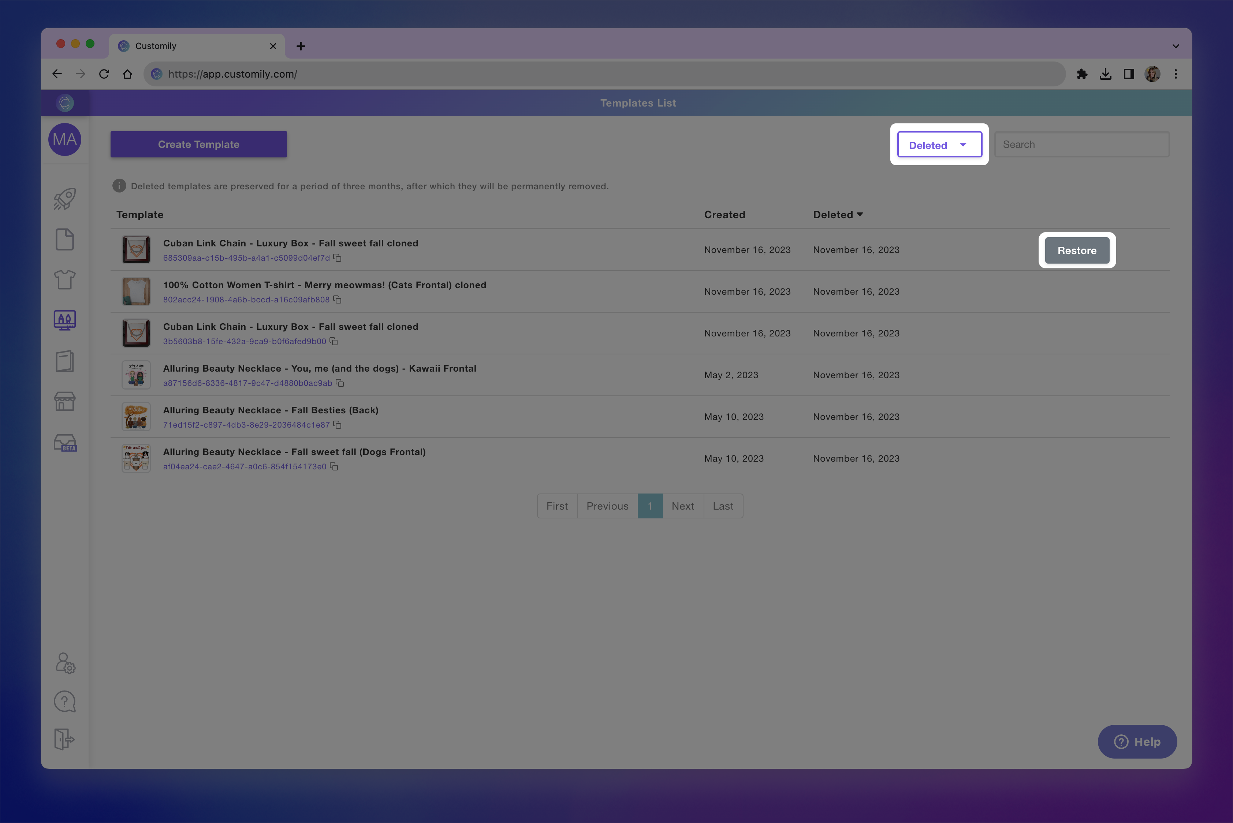This screenshot has height=823, width=1233.
Task: Click page 1 in pagination
Action: point(650,506)
